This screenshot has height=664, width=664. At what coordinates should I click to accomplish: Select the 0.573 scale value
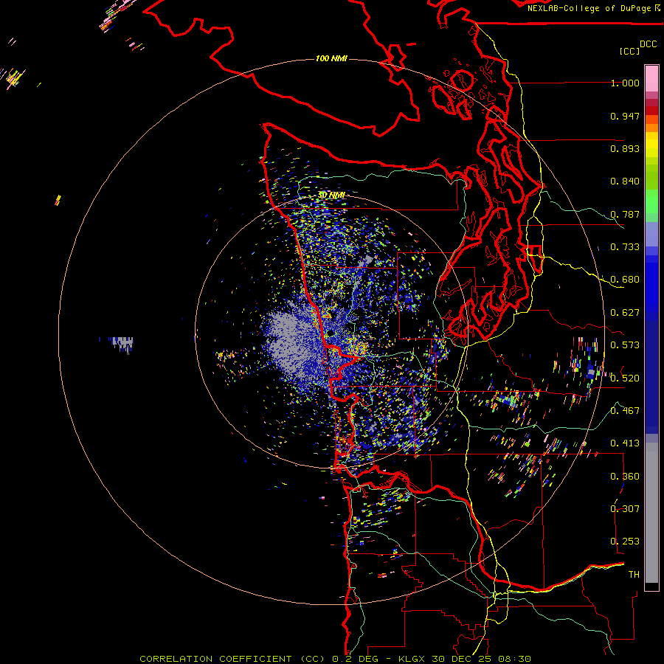pyautogui.click(x=625, y=345)
